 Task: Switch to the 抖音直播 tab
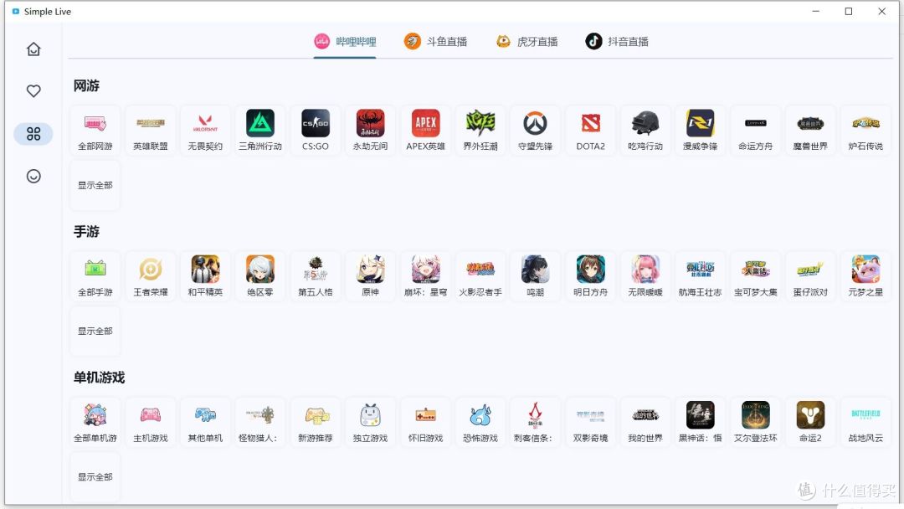pos(617,42)
